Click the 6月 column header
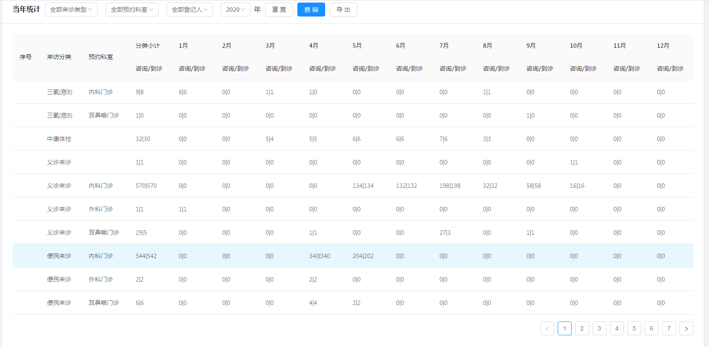Screen dimensions: 709x347 coord(401,46)
